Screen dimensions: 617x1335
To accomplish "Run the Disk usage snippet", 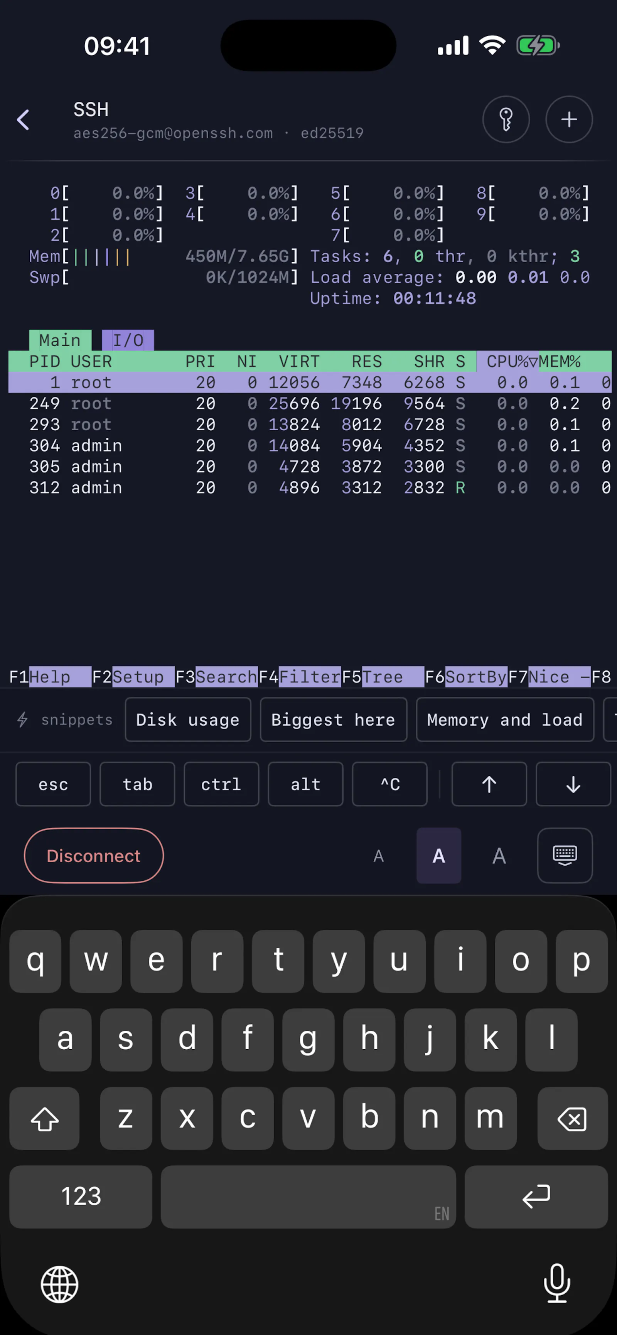I will pyautogui.click(x=188, y=720).
